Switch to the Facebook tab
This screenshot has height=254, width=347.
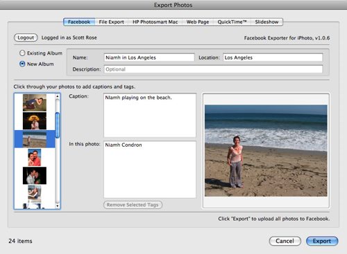click(79, 22)
